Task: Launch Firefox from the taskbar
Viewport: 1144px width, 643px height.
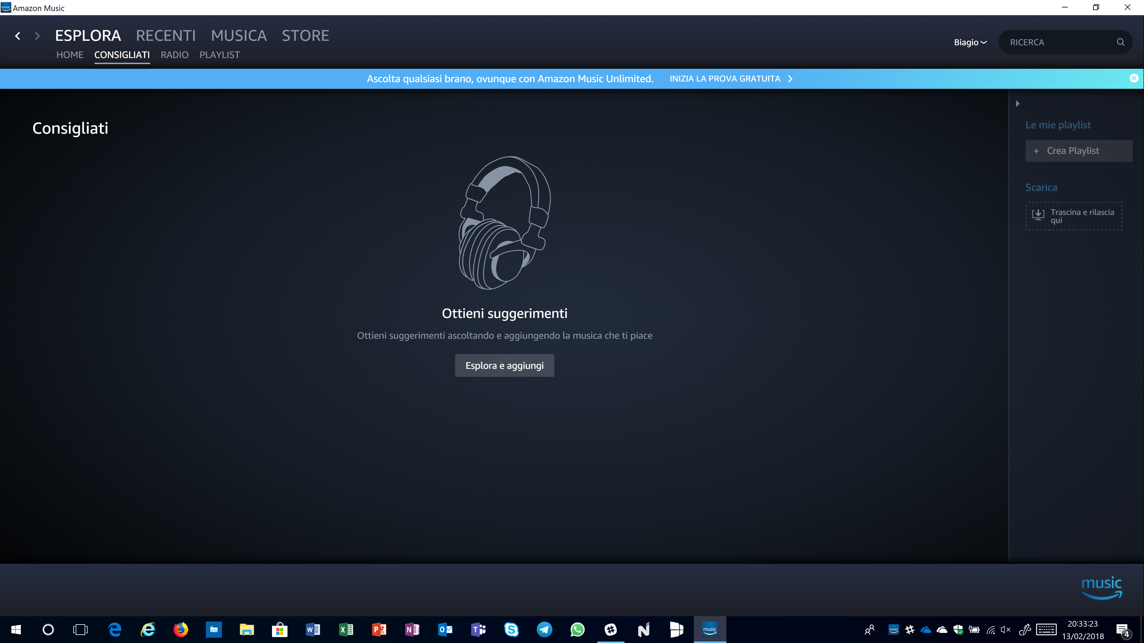Action: pos(181,629)
